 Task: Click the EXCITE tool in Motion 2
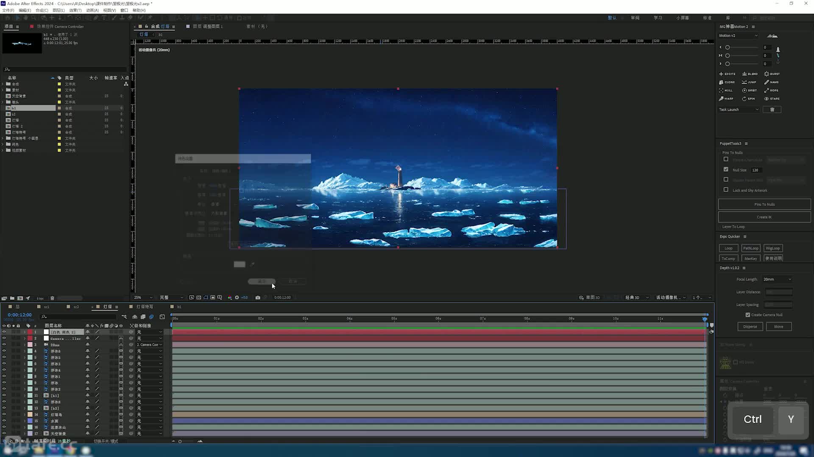click(x=727, y=74)
